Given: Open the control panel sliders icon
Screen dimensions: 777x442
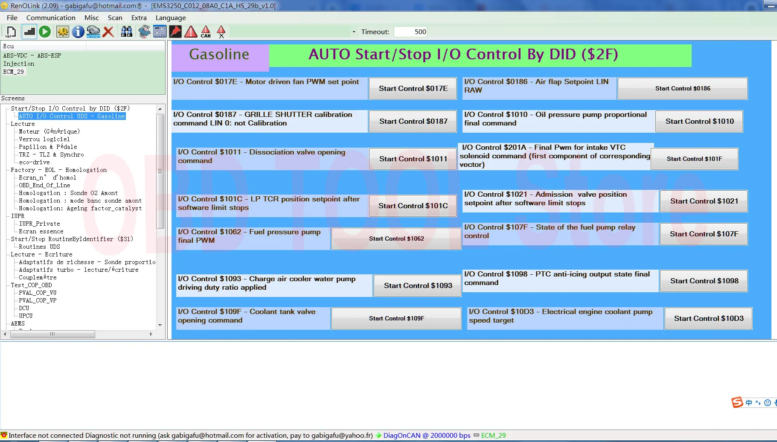Looking at the screenshot, I should [160, 32].
